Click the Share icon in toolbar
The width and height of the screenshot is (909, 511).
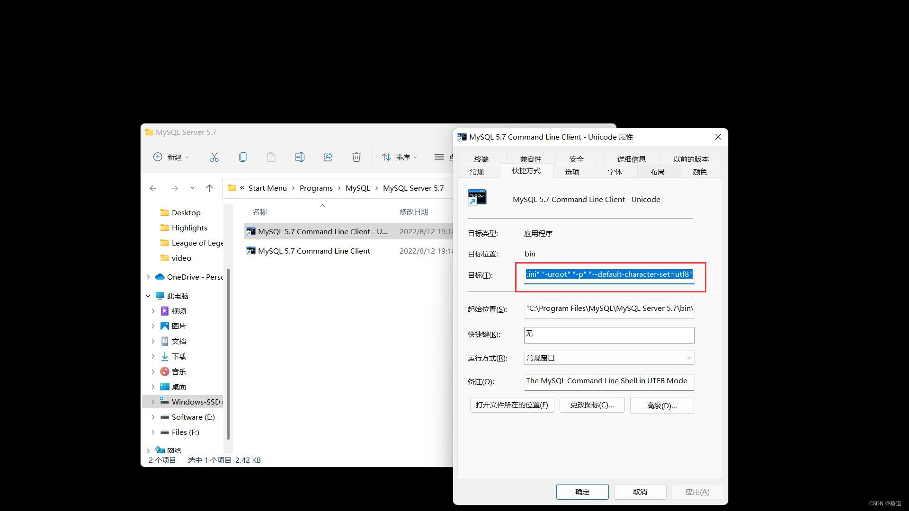click(x=328, y=157)
